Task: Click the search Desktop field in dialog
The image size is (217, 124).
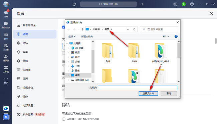Action: click(159, 29)
